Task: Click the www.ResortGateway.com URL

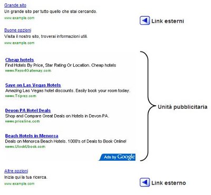Action: tap(28, 70)
